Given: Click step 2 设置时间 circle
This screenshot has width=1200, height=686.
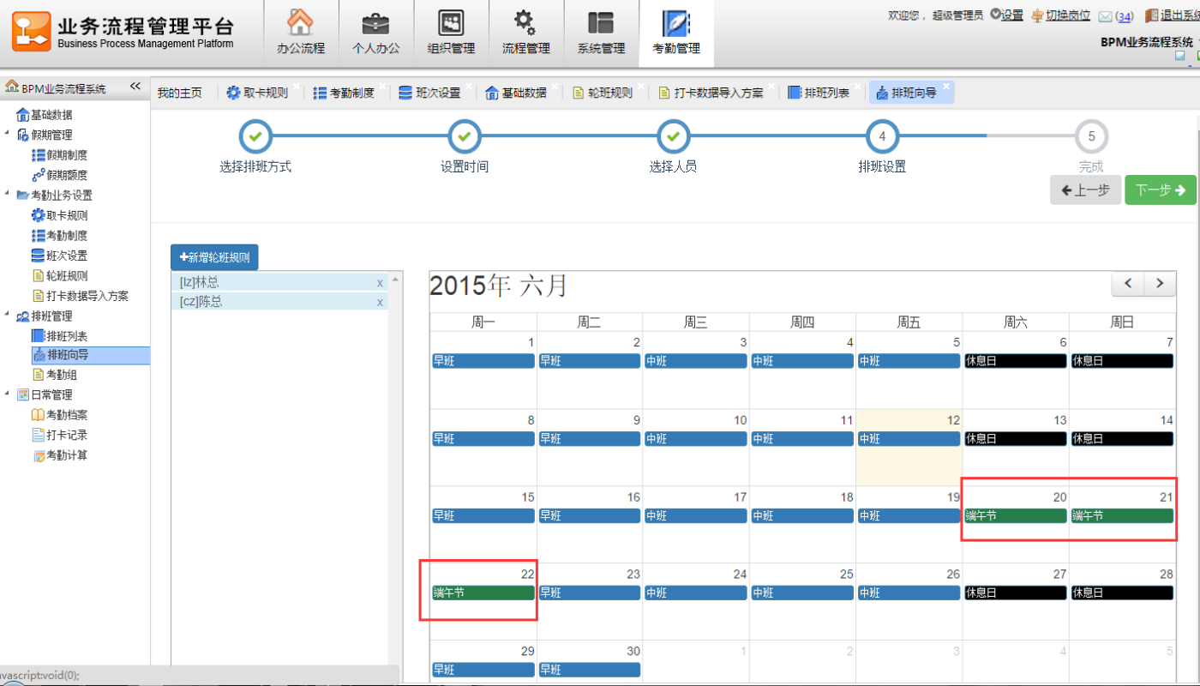Looking at the screenshot, I should (x=465, y=135).
